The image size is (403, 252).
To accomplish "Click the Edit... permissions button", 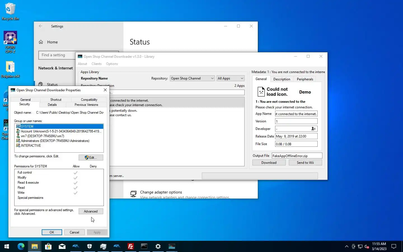I will [x=91, y=158].
